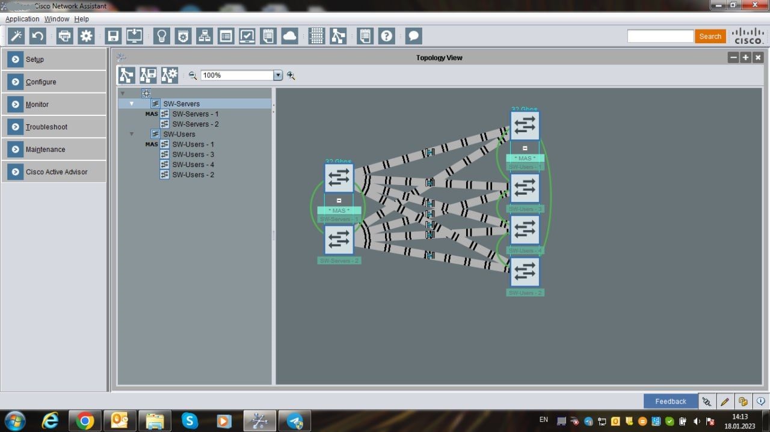Click the blue Feedback button
Screen dimensions: 770x432
pos(671,401)
